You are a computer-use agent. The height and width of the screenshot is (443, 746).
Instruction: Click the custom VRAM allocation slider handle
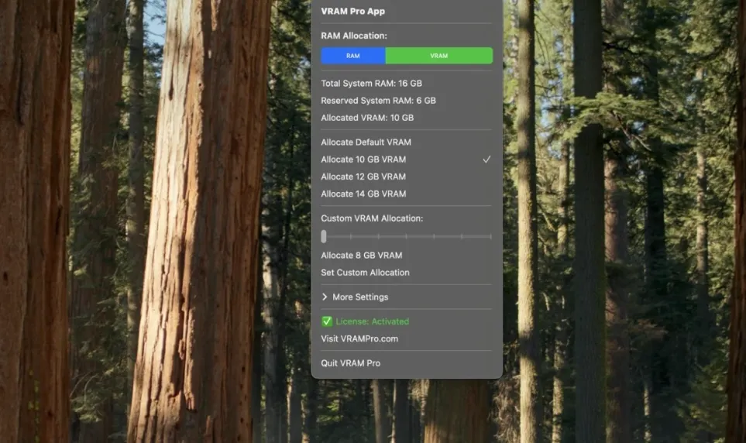coord(324,236)
